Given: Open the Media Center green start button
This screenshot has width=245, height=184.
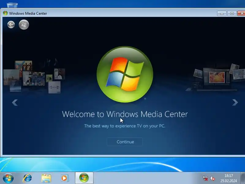Looking at the screenshot, I should [x=24, y=25].
